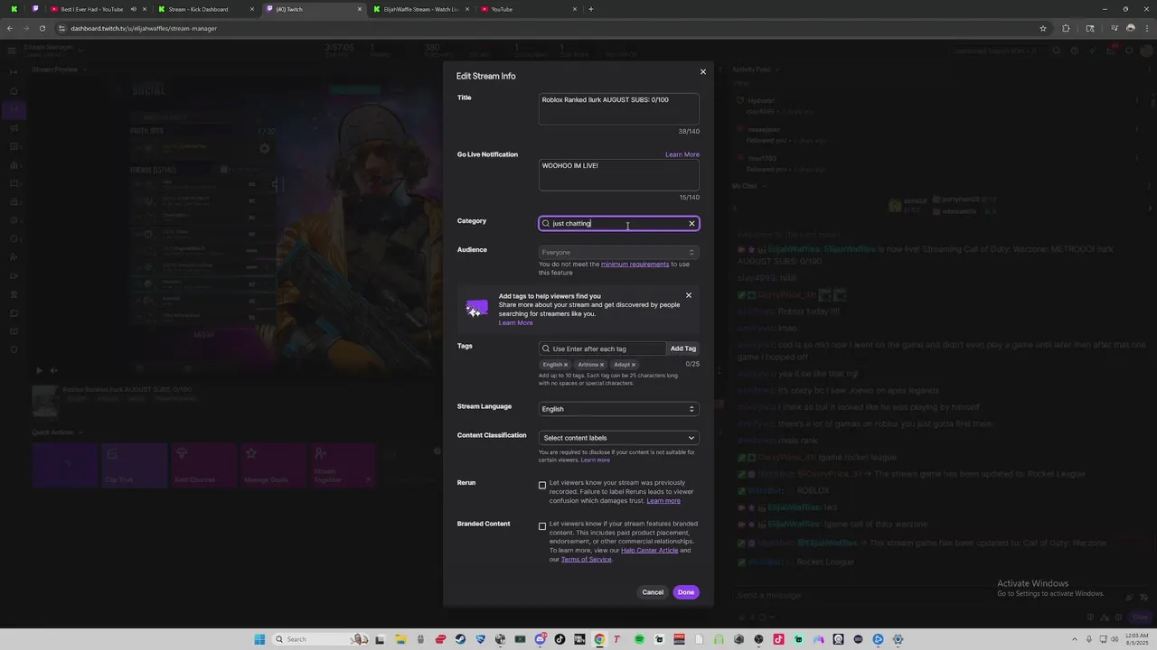Screen dimensions: 1157x650
Task: Open TikTok from the taskbar
Action: [x=560, y=639]
